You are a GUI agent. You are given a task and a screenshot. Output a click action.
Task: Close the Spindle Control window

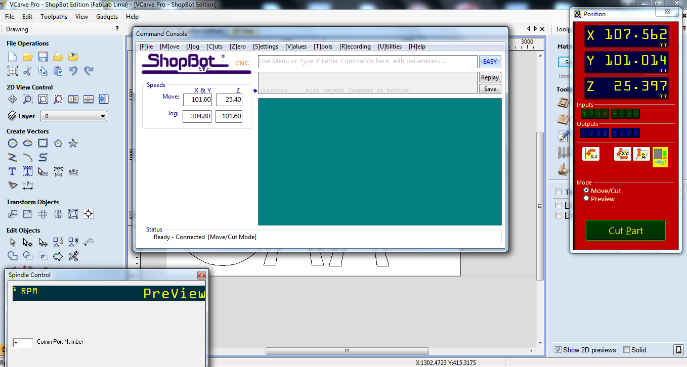point(201,275)
